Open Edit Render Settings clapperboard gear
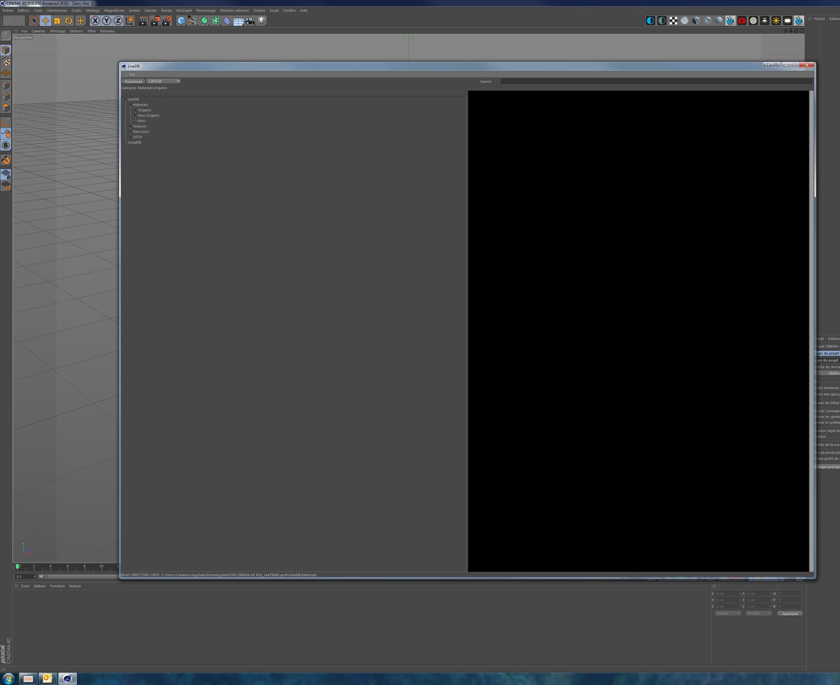The image size is (840, 685). pyautogui.click(x=167, y=21)
